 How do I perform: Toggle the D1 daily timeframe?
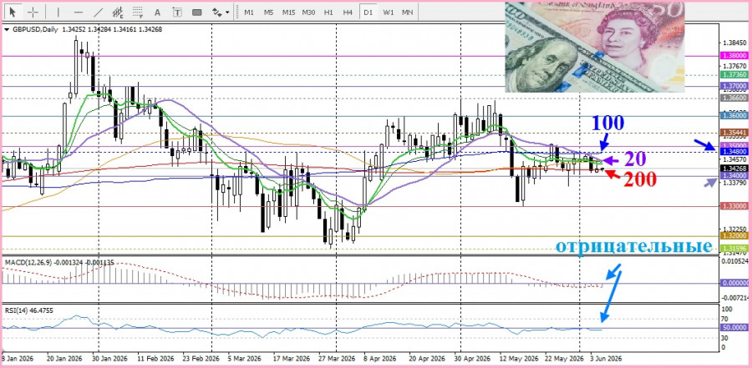(x=368, y=12)
